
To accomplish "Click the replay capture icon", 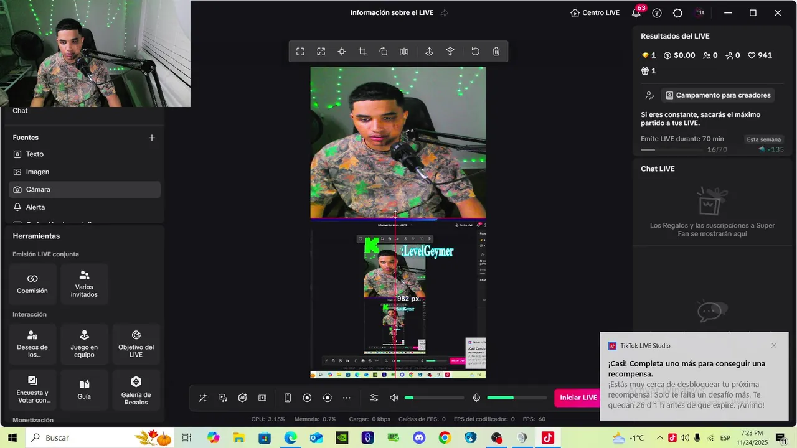I will coord(327,398).
